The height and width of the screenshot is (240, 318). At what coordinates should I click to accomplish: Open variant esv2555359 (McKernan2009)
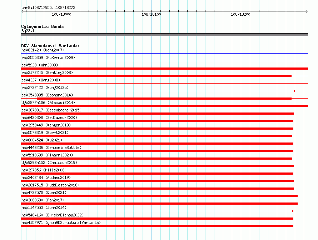48,57
